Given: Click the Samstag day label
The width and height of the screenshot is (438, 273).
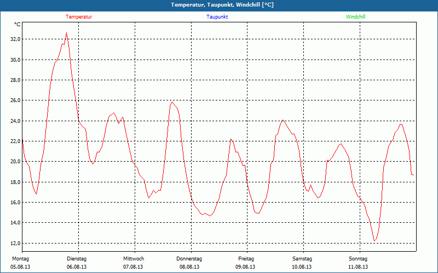Looking at the screenshot, I should click(302, 259).
